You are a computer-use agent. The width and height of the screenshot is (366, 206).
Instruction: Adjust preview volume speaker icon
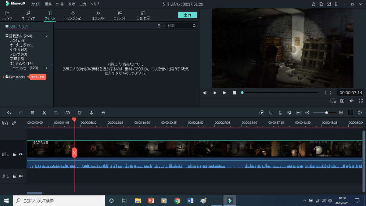[x=352, y=101]
